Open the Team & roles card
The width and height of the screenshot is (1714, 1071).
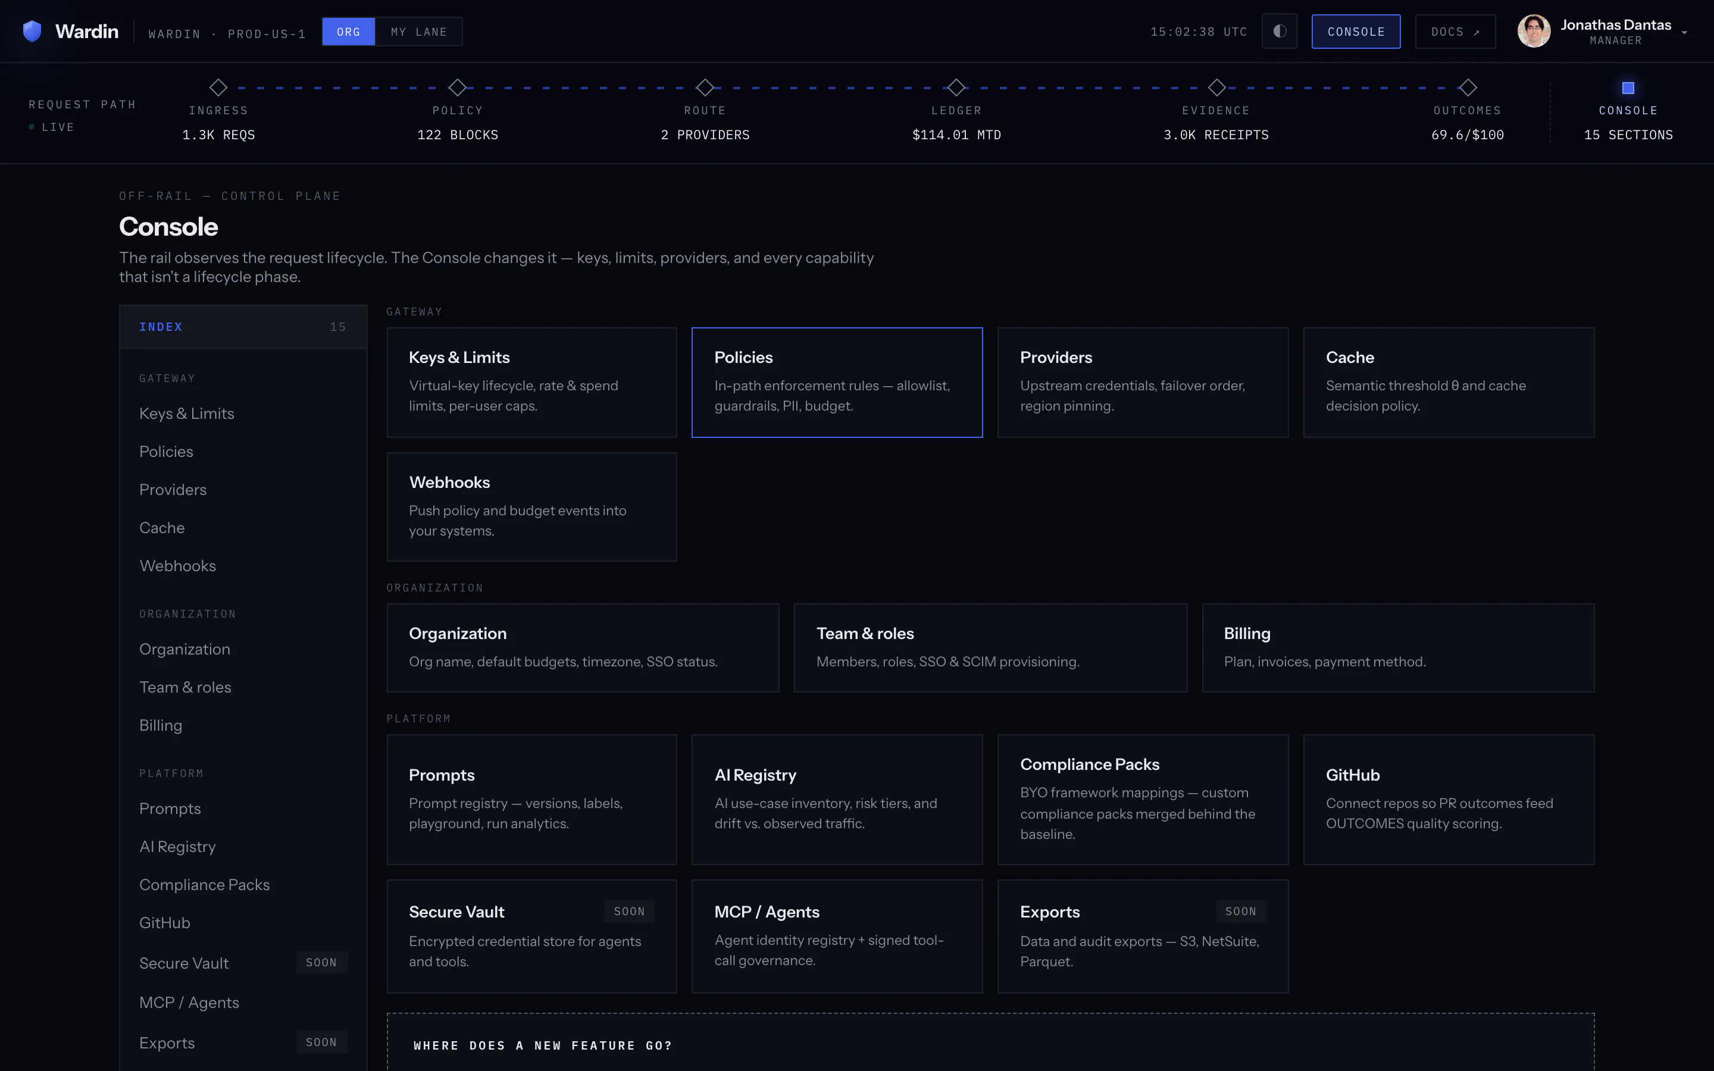tap(991, 648)
